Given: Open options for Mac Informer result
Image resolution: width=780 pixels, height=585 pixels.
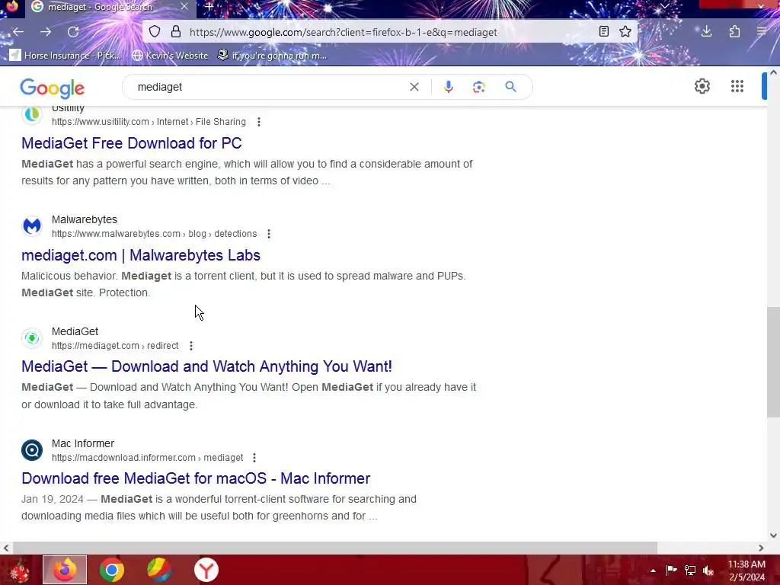Looking at the screenshot, I should pos(254,458).
